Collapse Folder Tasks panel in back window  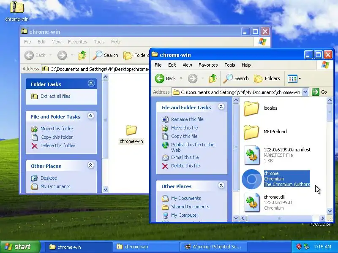tap(91, 83)
